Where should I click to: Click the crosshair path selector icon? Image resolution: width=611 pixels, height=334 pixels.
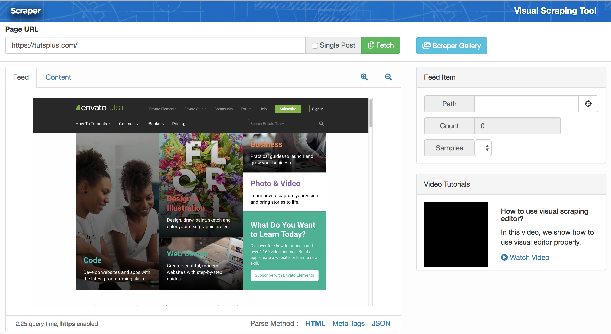588,104
